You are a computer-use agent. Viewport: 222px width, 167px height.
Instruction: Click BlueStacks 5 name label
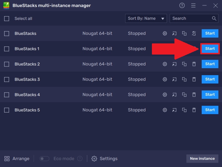tap(27, 110)
